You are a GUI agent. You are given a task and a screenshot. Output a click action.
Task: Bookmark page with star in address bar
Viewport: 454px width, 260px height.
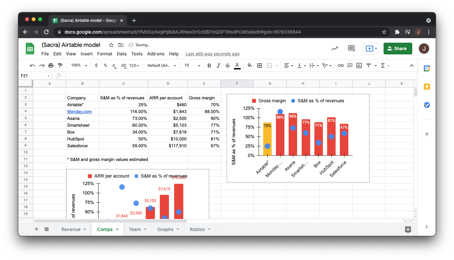pyautogui.click(x=384, y=32)
